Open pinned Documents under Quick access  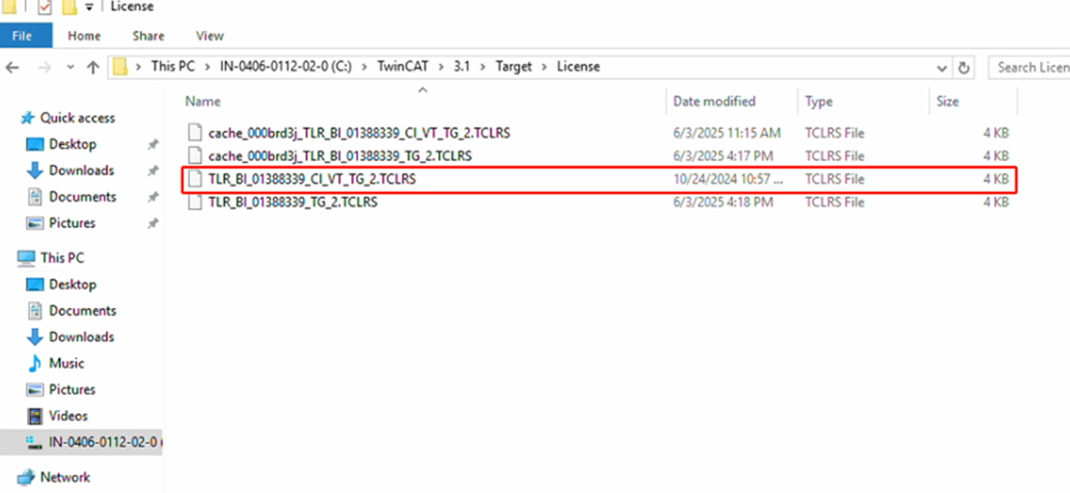tap(83, 197)
